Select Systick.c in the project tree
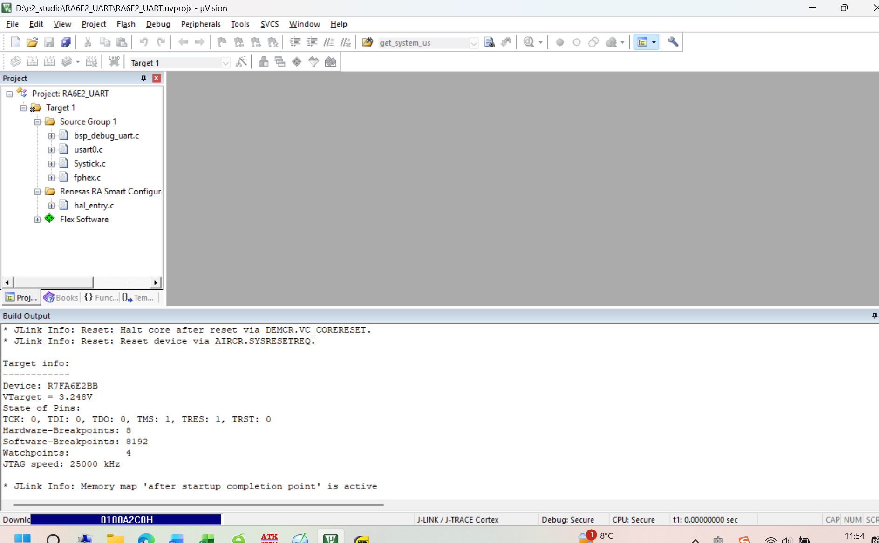The image size is (879, 543). 89,164
